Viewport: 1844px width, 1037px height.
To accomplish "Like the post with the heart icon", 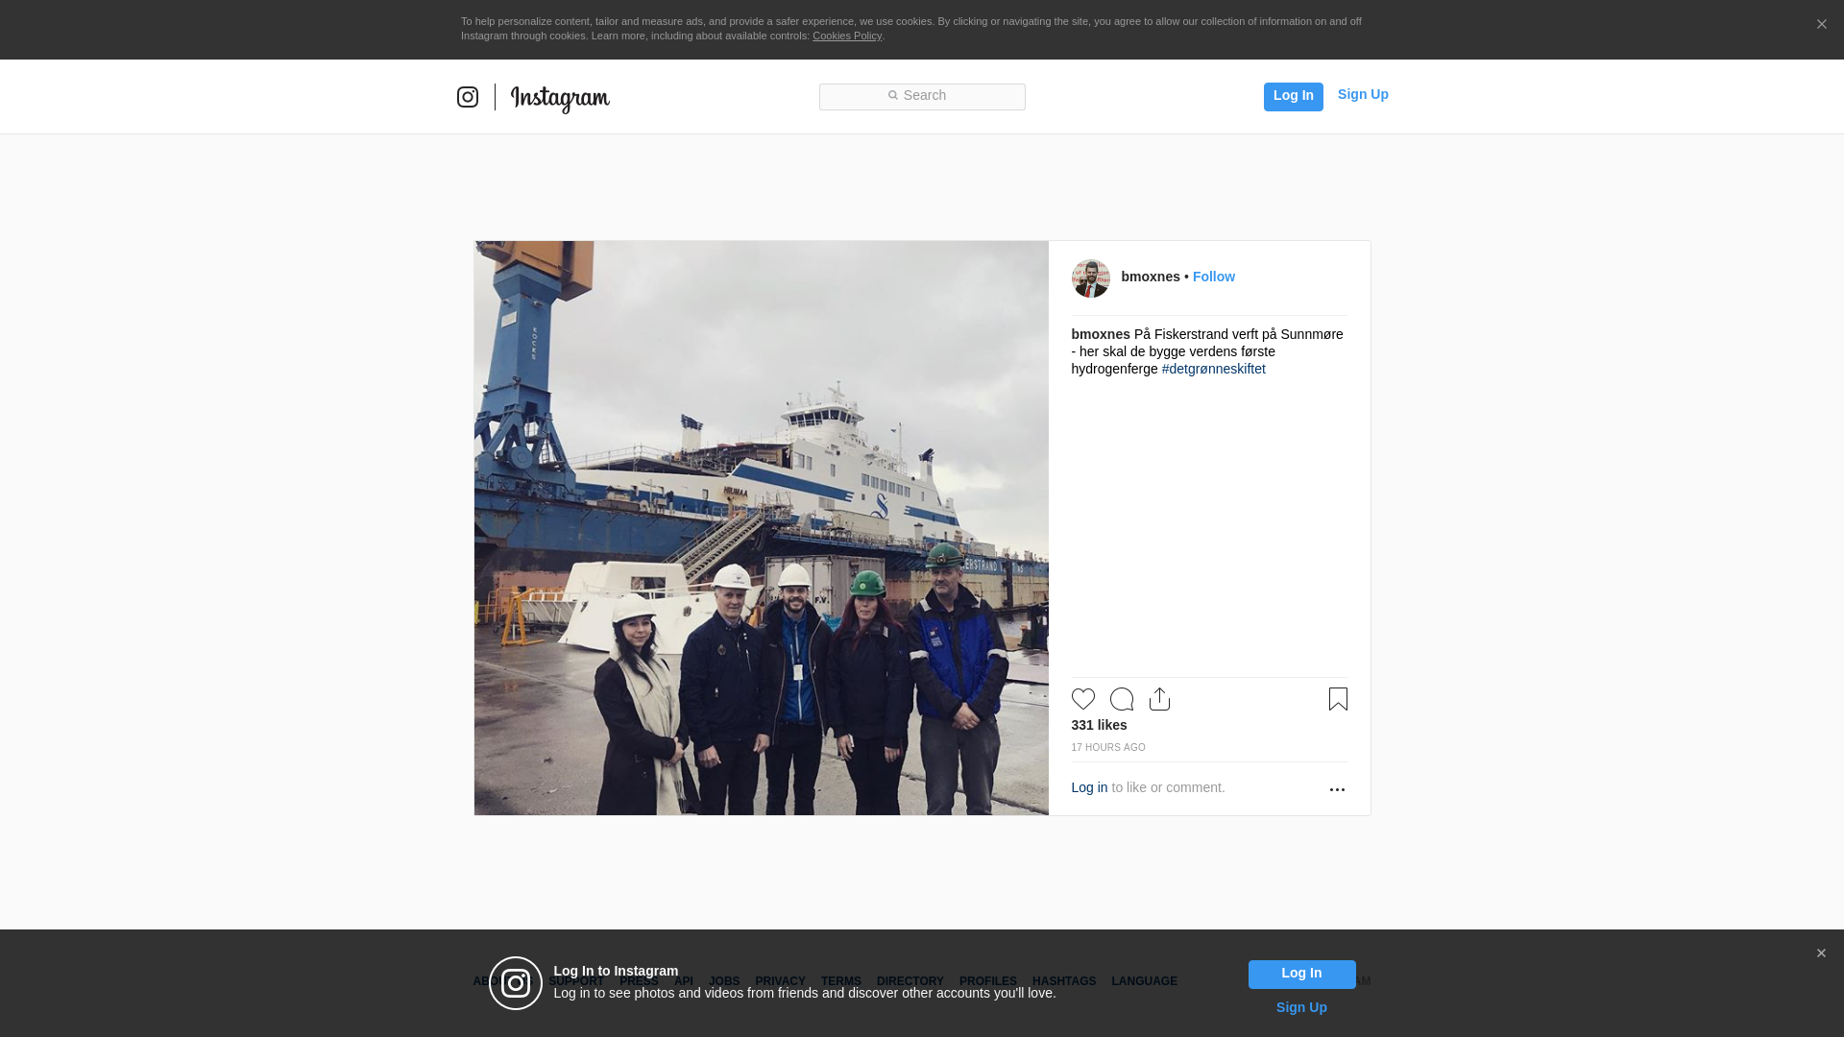I will click(x=1083, y=699).
